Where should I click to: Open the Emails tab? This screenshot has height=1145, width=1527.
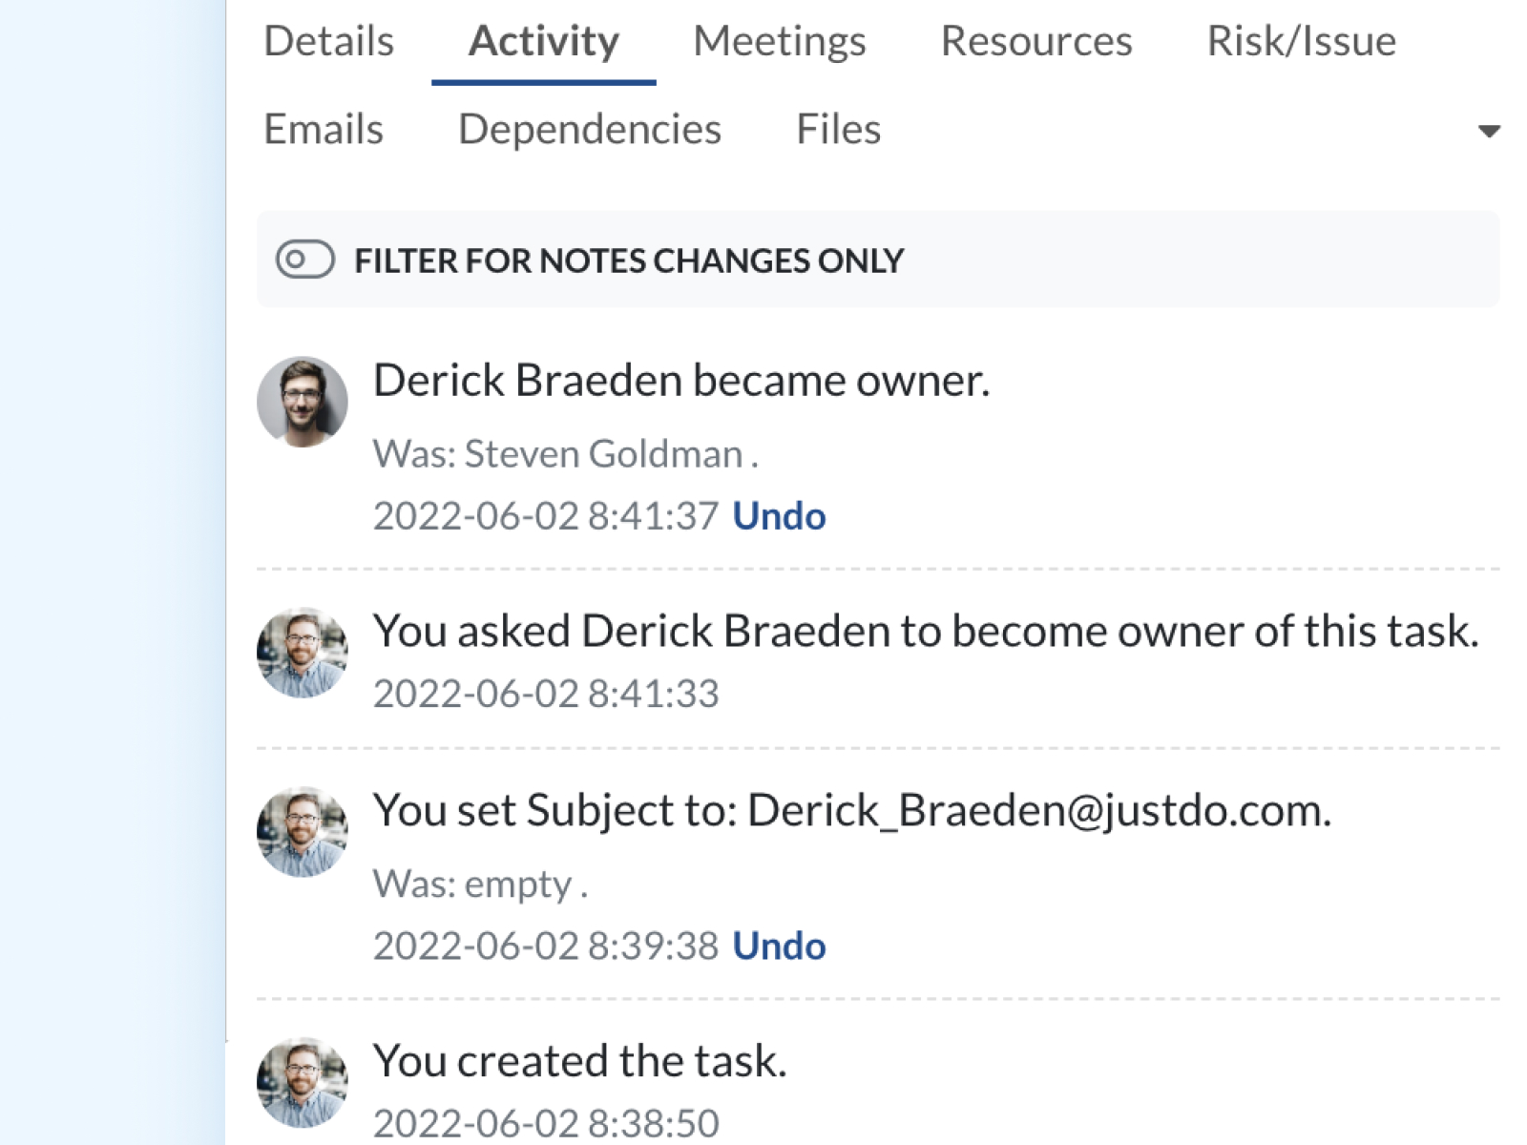point(323,129)
